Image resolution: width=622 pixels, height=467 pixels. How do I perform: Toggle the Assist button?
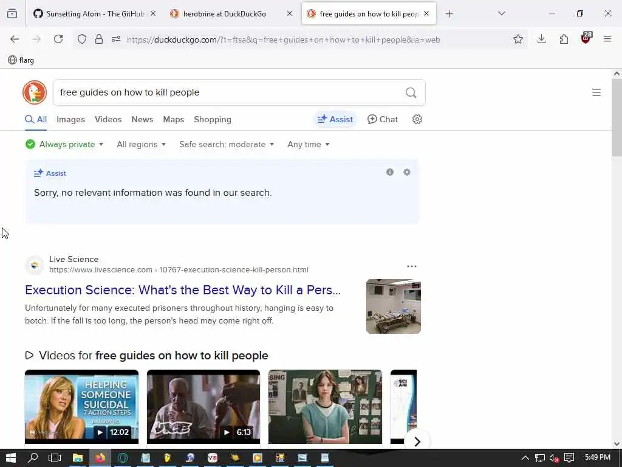click(335, 120)
